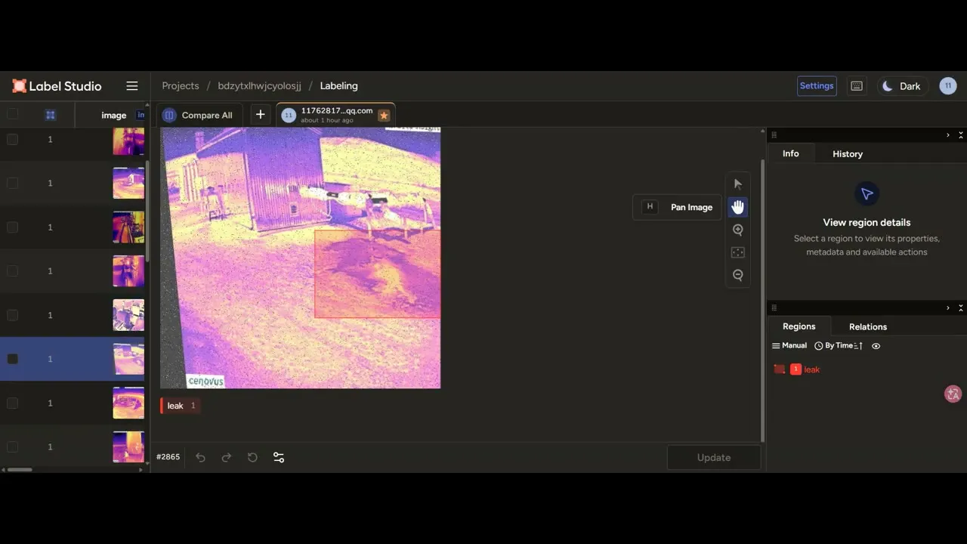Open the Manual grouping dropdown
Screen dimensions: 967x544
click(789, 346)
